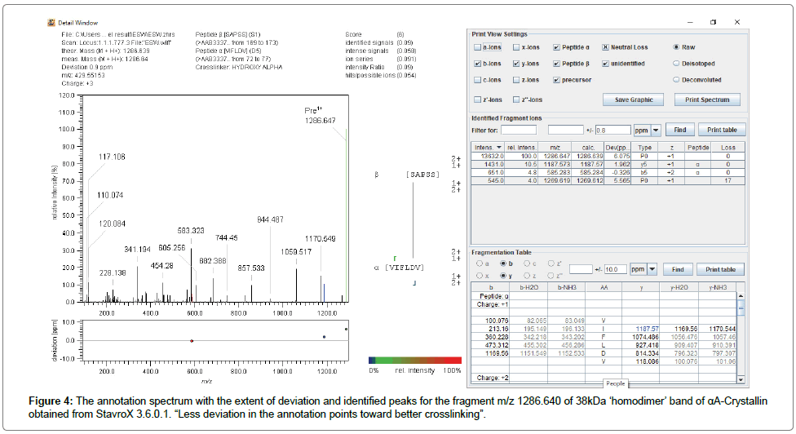Click the Save Graphic button
Screen dimensions: 796x434
pos(633,100)
